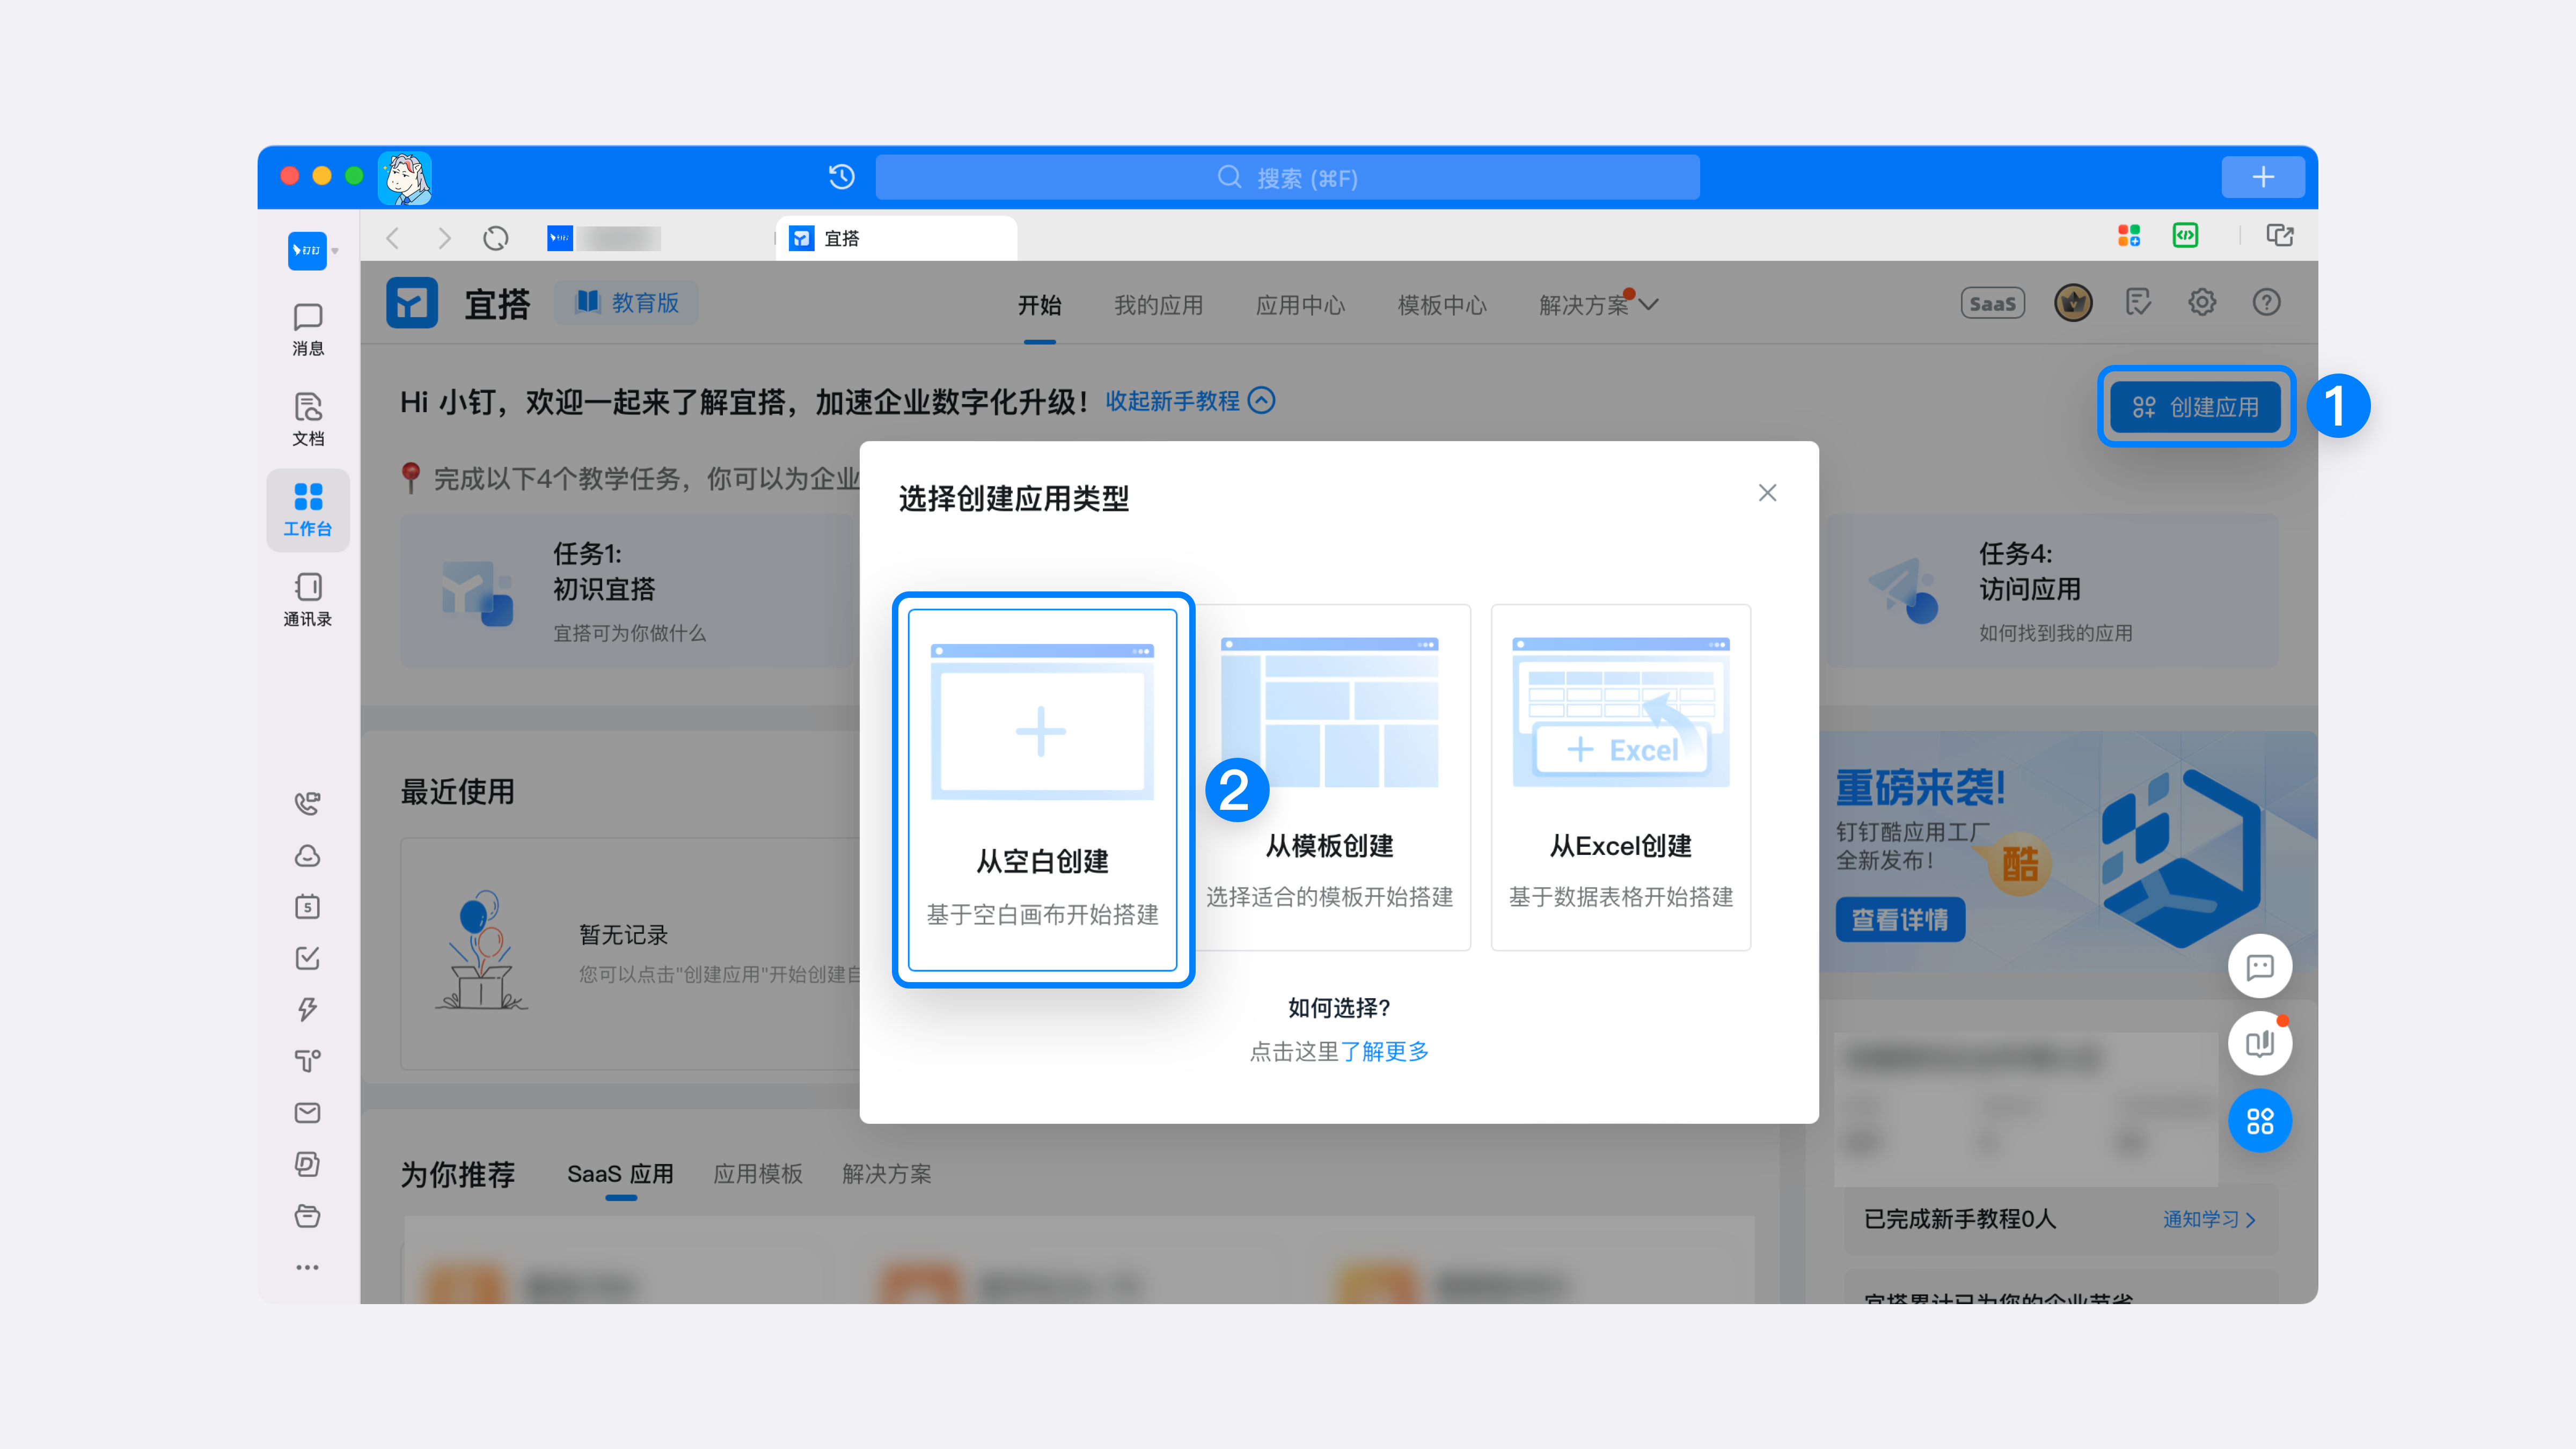The image size is (2576, 1449).
Task: Go back with the left arrow
Action: (393, 238)
